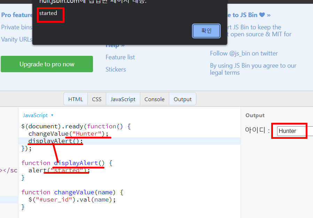
Task: Open the Help » heading link
Action: click(x=115, y=46)
